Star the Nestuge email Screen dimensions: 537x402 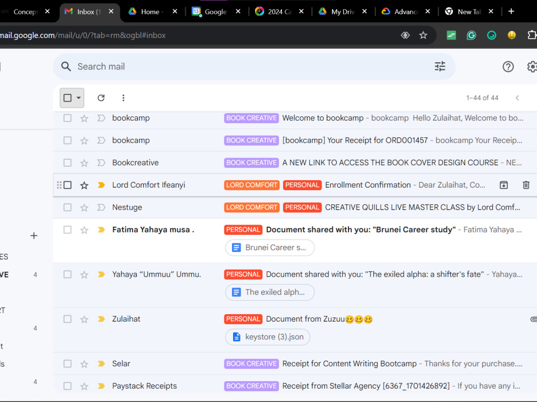coord(84,207)
